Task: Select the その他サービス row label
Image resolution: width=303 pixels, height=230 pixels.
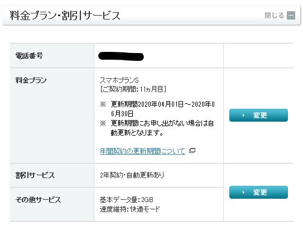Action: (x=38, y=200)
